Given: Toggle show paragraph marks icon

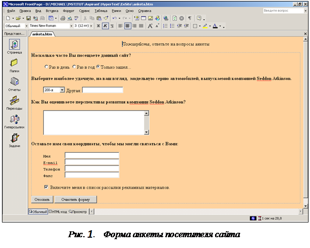Looking at the screenshot, I should pyautogui.click(x=190, y=18).
